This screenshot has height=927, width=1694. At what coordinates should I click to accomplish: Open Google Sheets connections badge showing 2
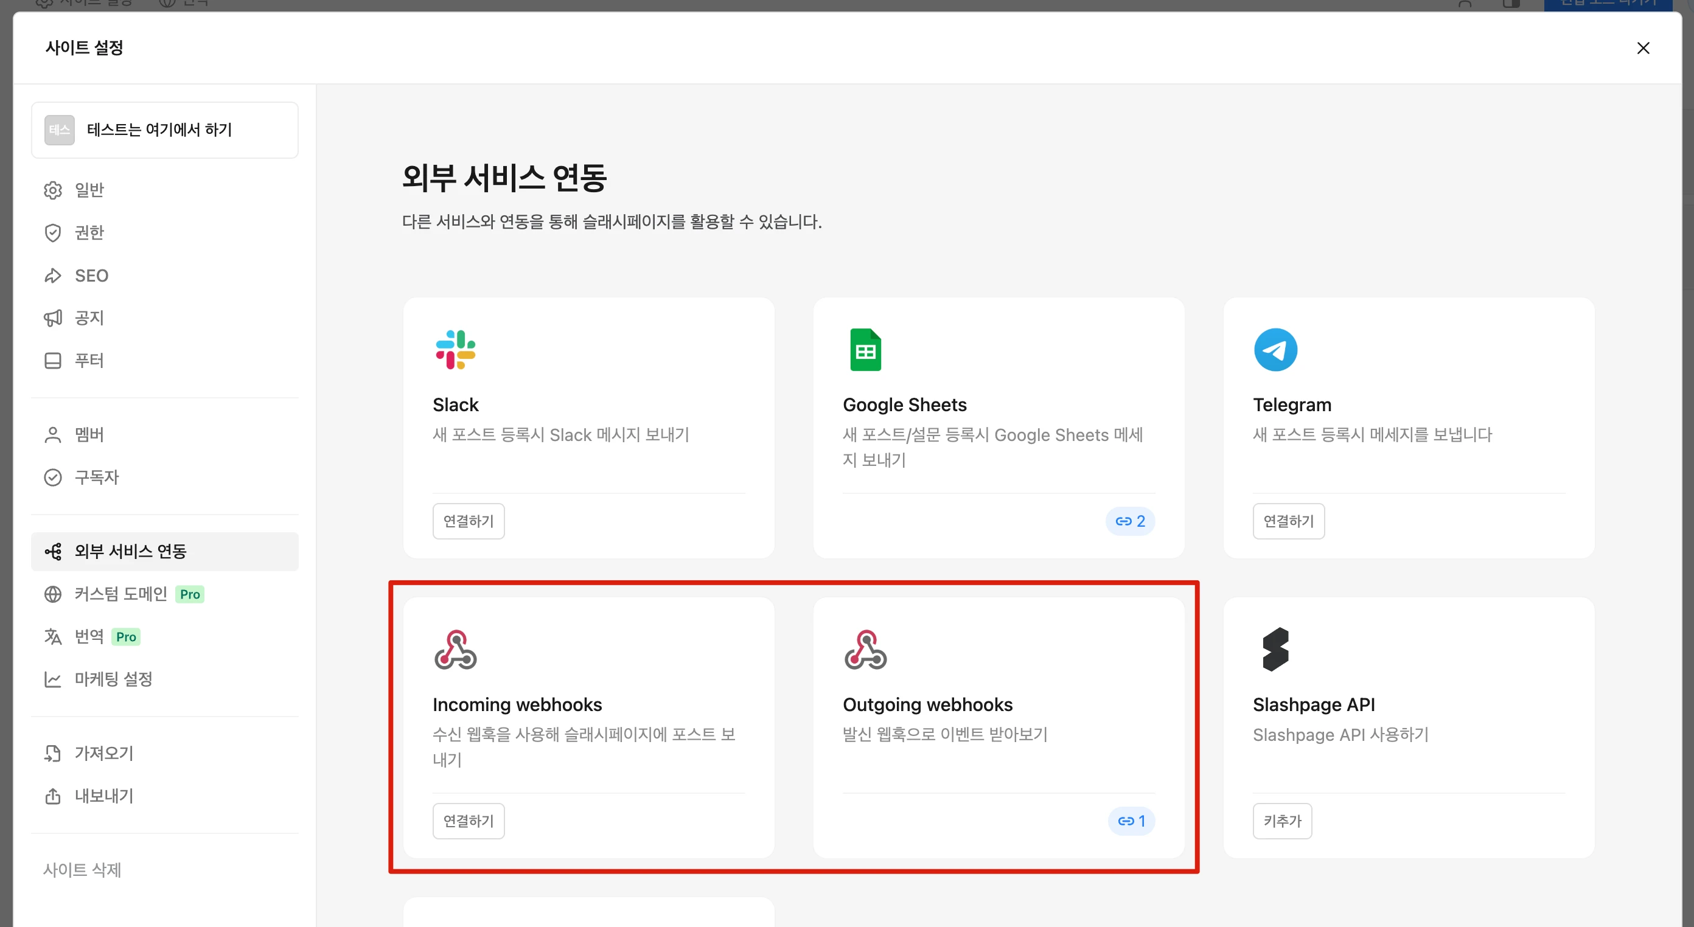(x=1130, y=521)
